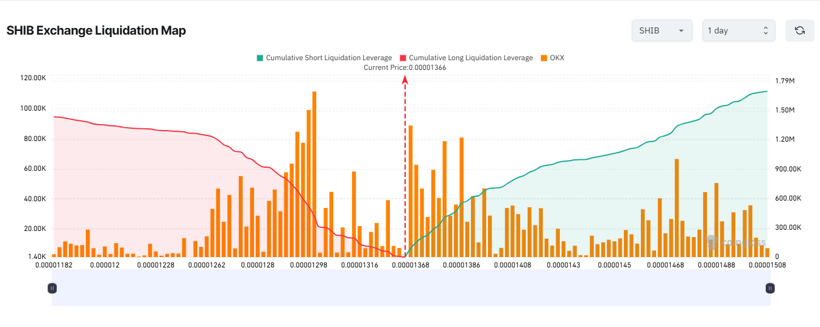Open the 1 day timeframe selector
The height and width of the screenshot is (327, 820).
click(x=739, y=30)
